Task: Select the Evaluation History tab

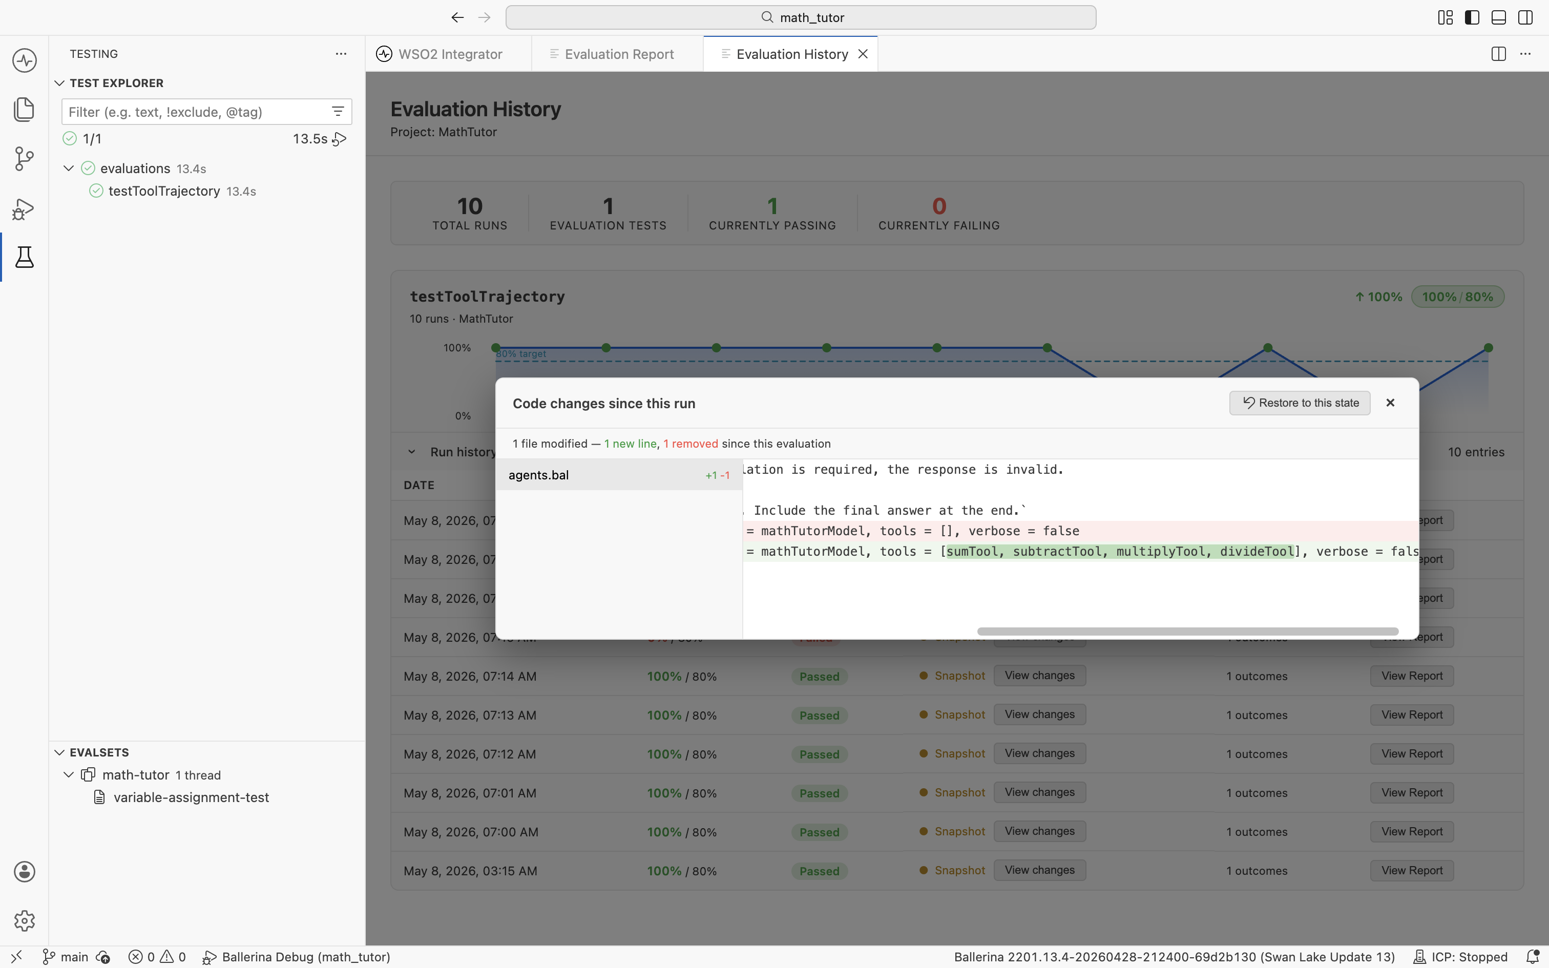Action: click(791, 54)
